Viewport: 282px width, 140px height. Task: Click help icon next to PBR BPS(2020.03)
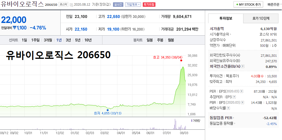(x=243, y=103)
